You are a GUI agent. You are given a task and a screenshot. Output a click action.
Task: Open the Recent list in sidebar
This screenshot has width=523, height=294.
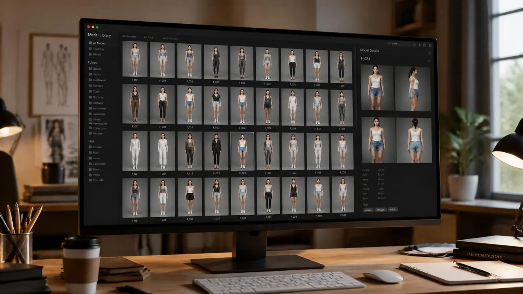tap(95, 54)
